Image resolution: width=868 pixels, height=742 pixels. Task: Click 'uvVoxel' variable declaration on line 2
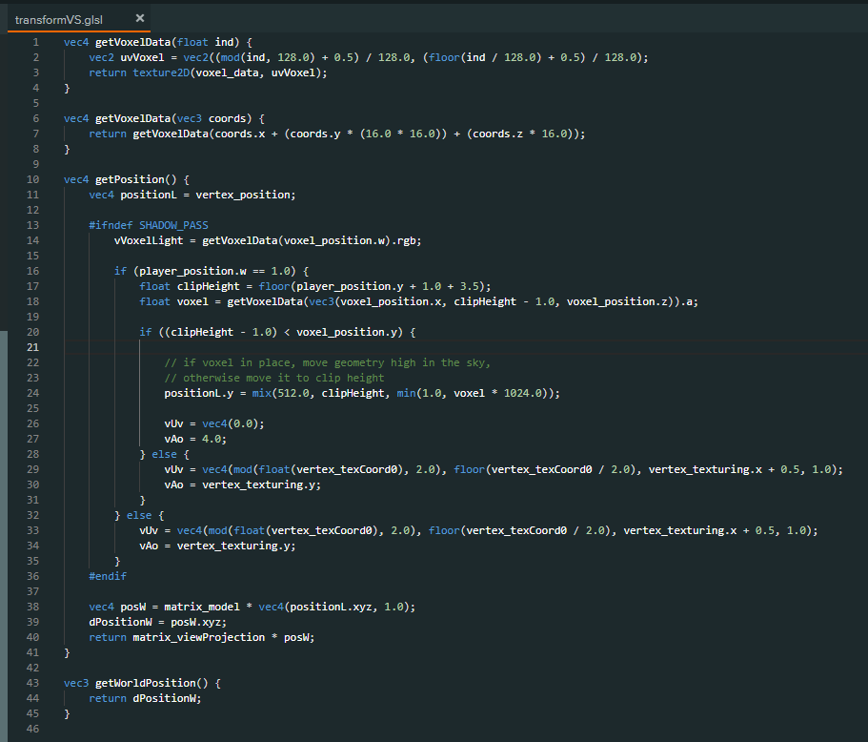click(x=142, y=57)
